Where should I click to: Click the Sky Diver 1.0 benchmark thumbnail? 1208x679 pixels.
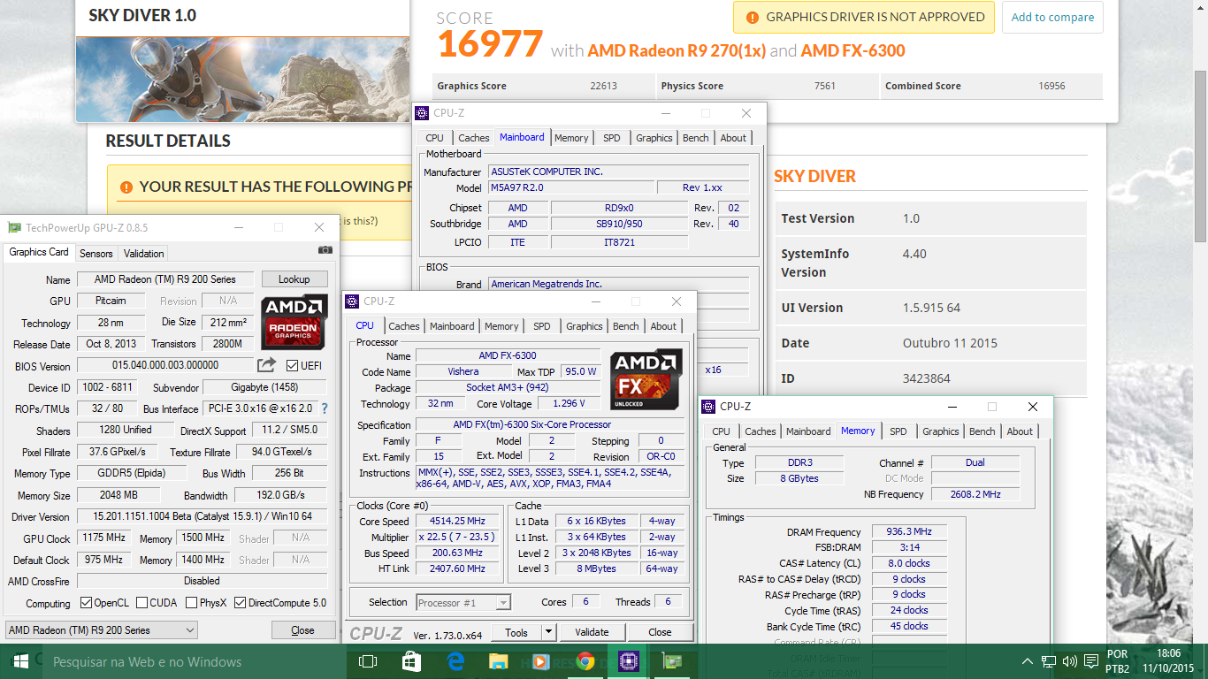click(x=242, y=78)
